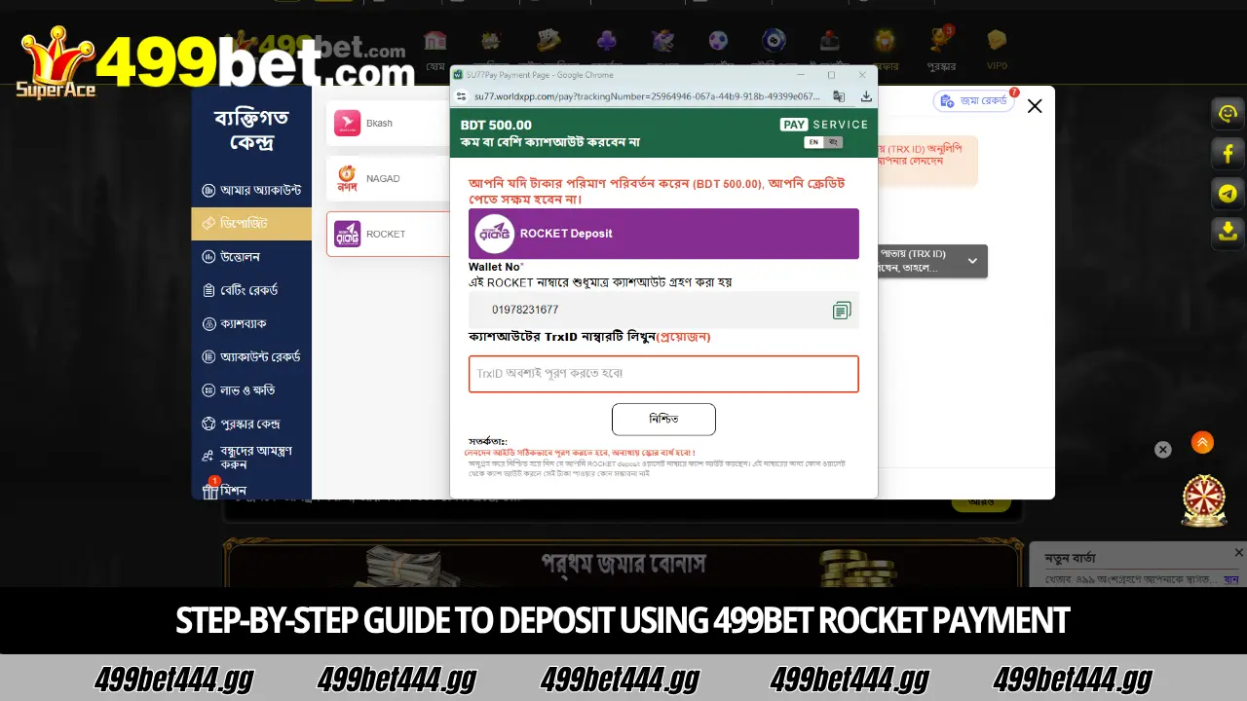Select the NAGAD payment method
The width and height of the screenshot is (1247, 701).
pyautogui.click(x=388, y=178)
